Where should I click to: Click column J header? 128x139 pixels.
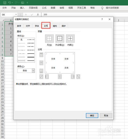[x=119, y=20]
